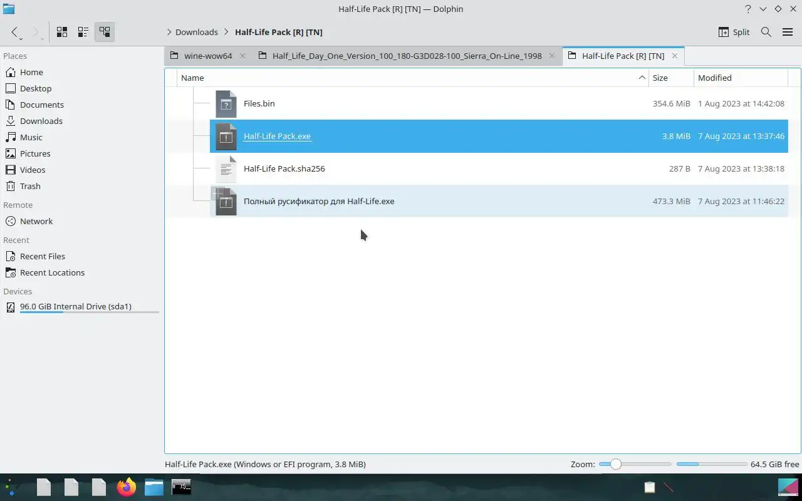Click the 64.5 GiB free label
802x501 pixels.
point(774,464)
